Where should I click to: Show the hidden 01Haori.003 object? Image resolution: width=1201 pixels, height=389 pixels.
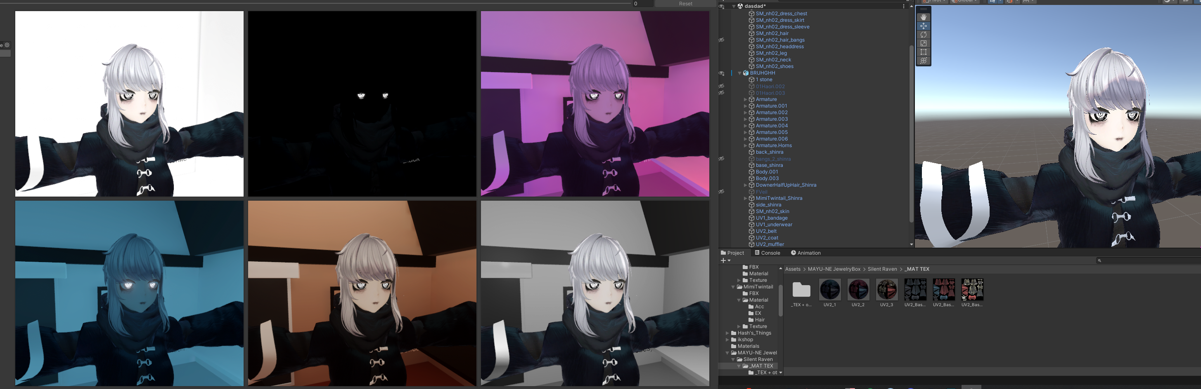[722, 93]
